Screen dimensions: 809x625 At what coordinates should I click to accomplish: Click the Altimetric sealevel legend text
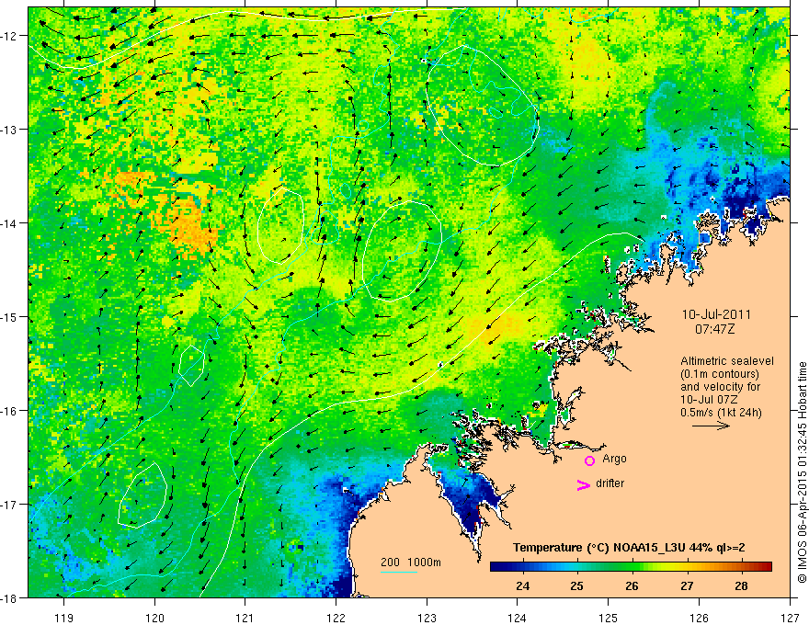click(x=726, y=361)
